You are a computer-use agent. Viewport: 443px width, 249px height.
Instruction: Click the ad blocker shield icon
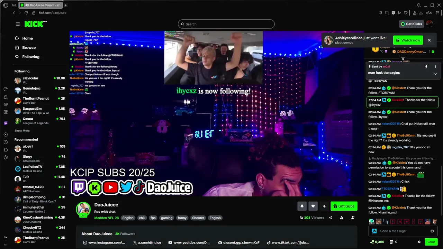(x=393, y=13)
